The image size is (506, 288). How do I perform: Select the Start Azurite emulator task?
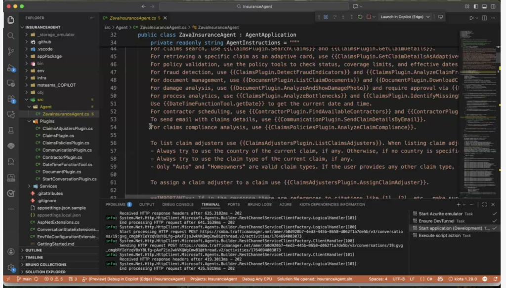[441, 214]
